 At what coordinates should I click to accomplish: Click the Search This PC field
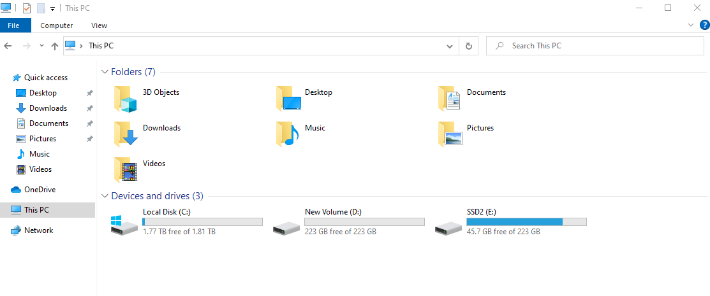point(595,46)
